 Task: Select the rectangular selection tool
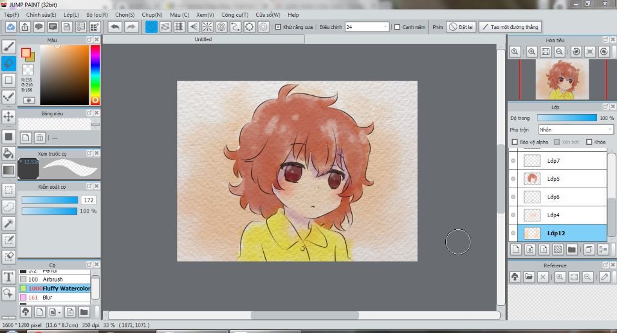(x=8, y=190)
